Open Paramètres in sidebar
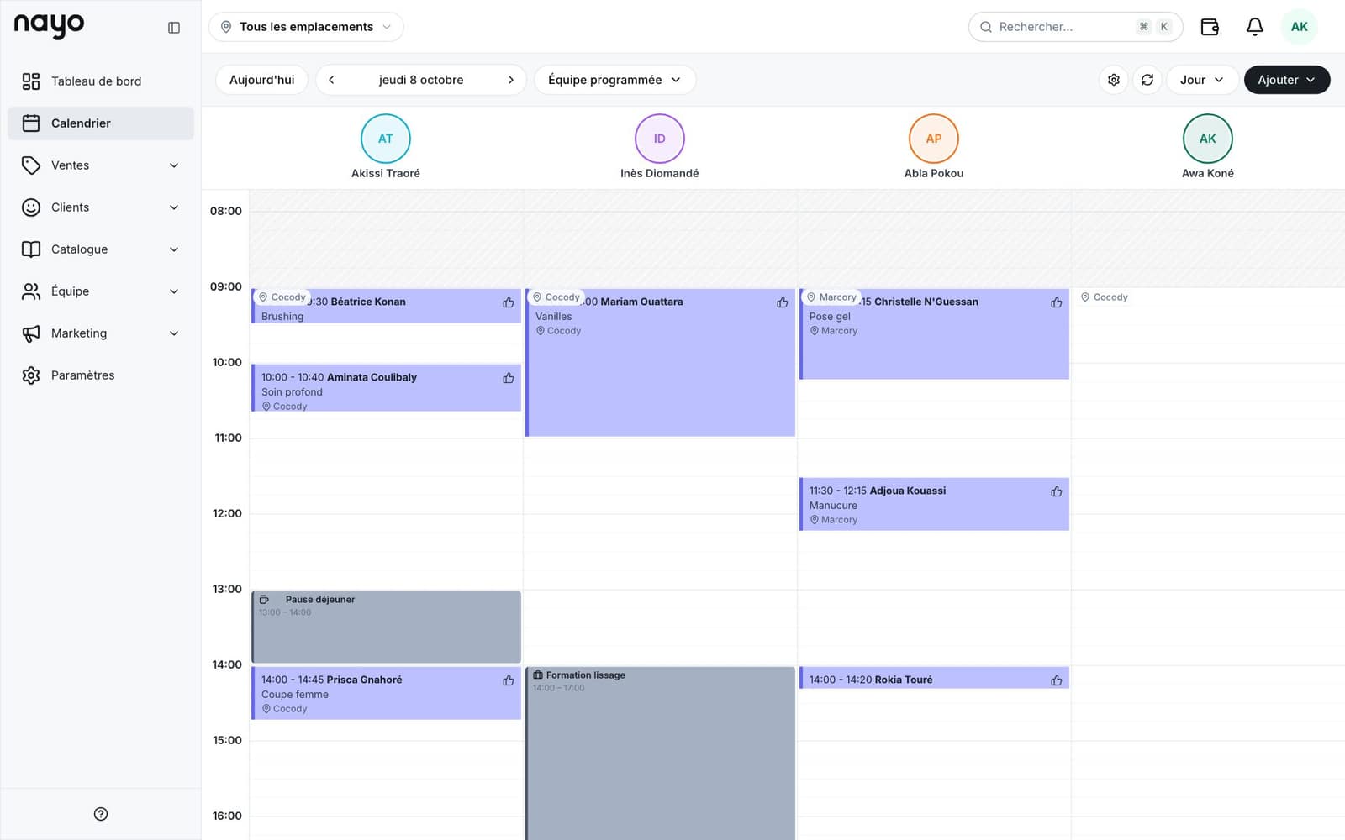 pyautogui.click(x=101, y=375)
